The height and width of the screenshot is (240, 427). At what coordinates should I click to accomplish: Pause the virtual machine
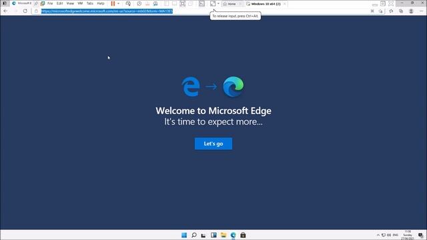click(x=113, y=3)
